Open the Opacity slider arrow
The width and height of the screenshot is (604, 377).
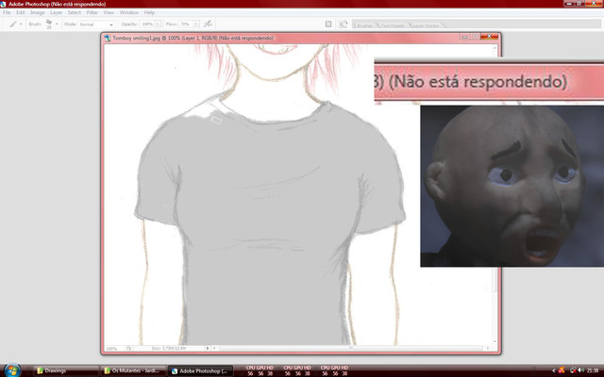[x=158, y=24]
